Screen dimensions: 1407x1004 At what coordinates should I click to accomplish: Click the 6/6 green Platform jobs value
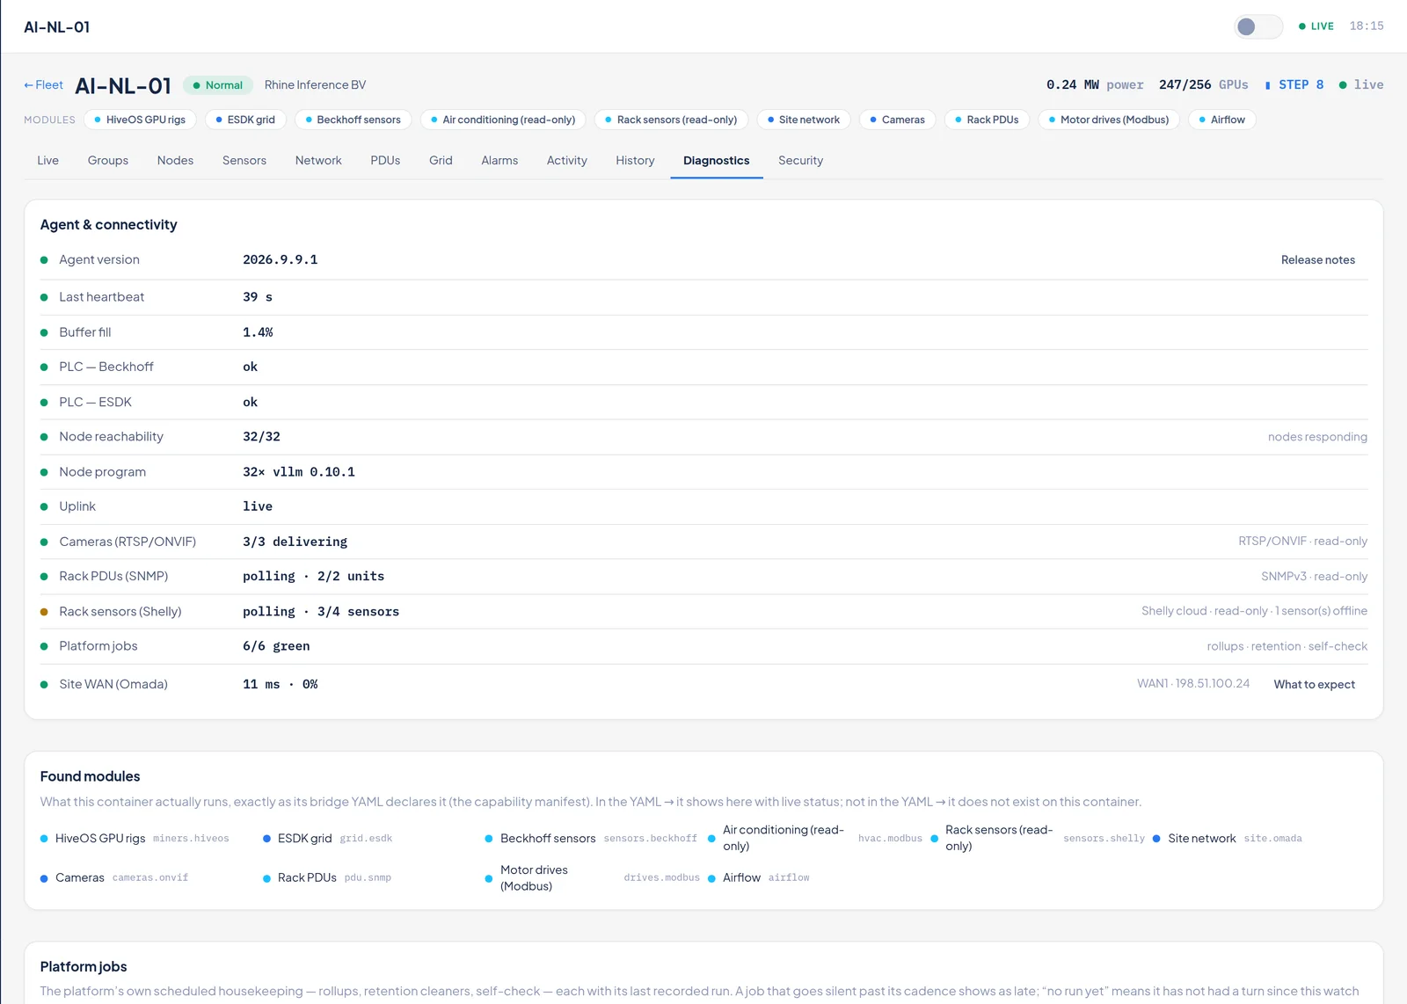coord(276,647)
